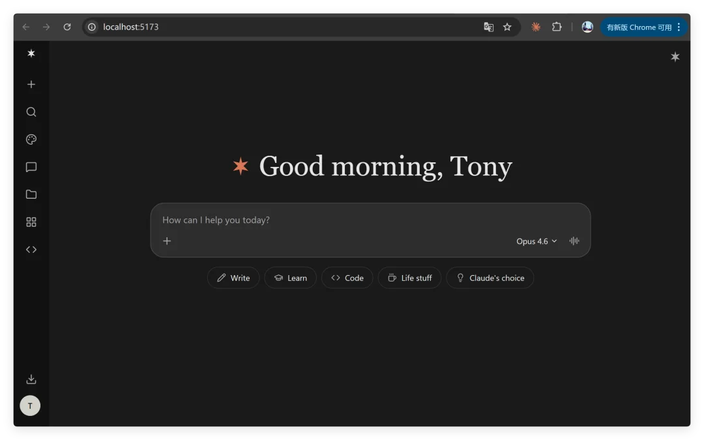
Task: Open search from the sidebar magnifier icon
Action: [31, 112]
